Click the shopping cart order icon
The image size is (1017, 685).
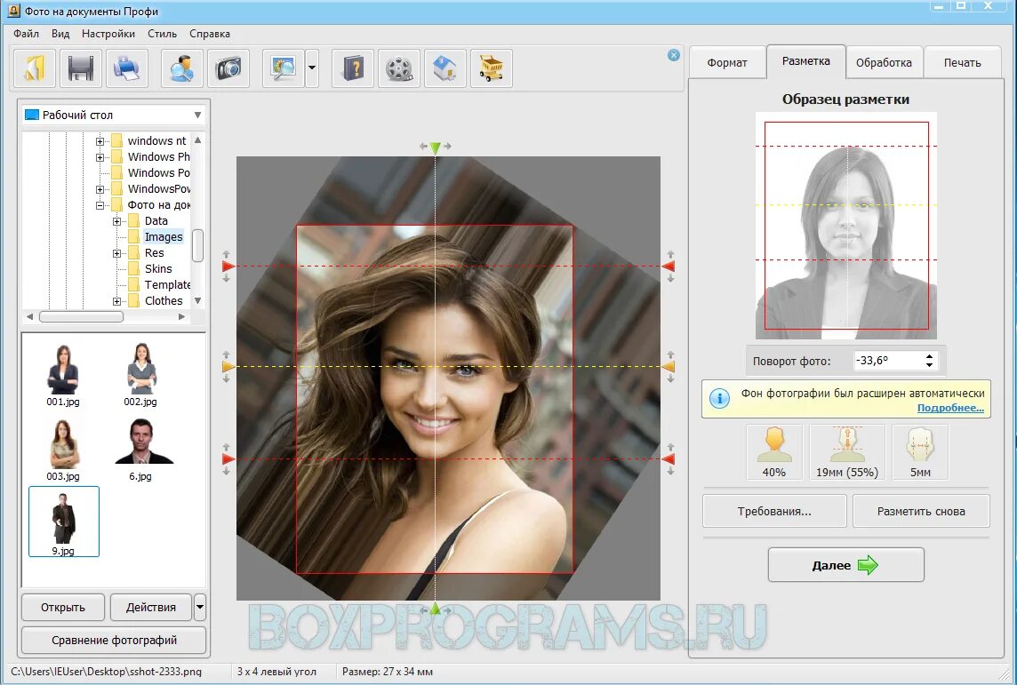click(492, 68)
